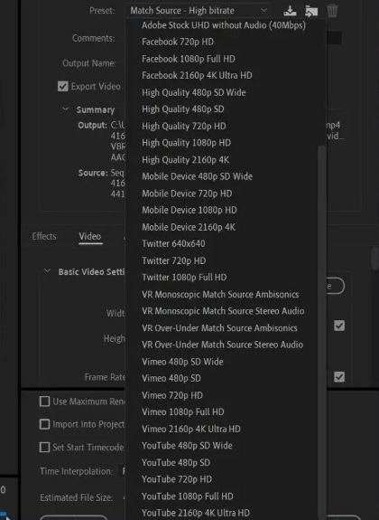
Task: Pick YouTube 480p SD preset
Action: click(x=176, y=463)
